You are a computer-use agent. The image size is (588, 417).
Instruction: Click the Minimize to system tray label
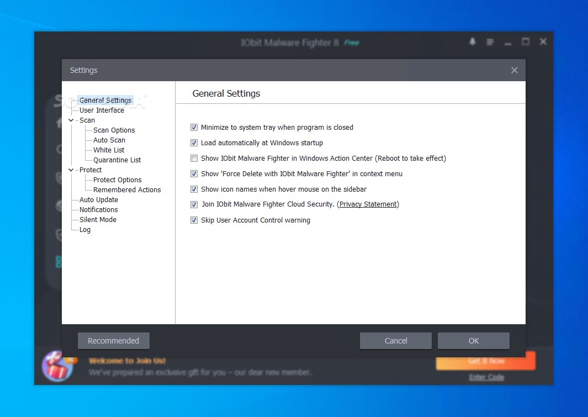coord(277,128)
